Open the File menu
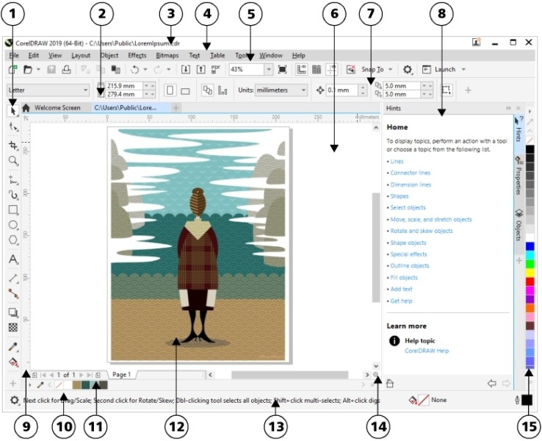 14,55
